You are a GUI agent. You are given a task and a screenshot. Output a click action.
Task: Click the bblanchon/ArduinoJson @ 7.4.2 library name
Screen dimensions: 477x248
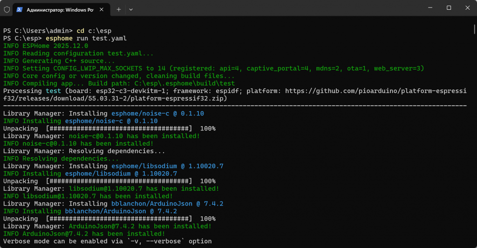pos(167,204)
